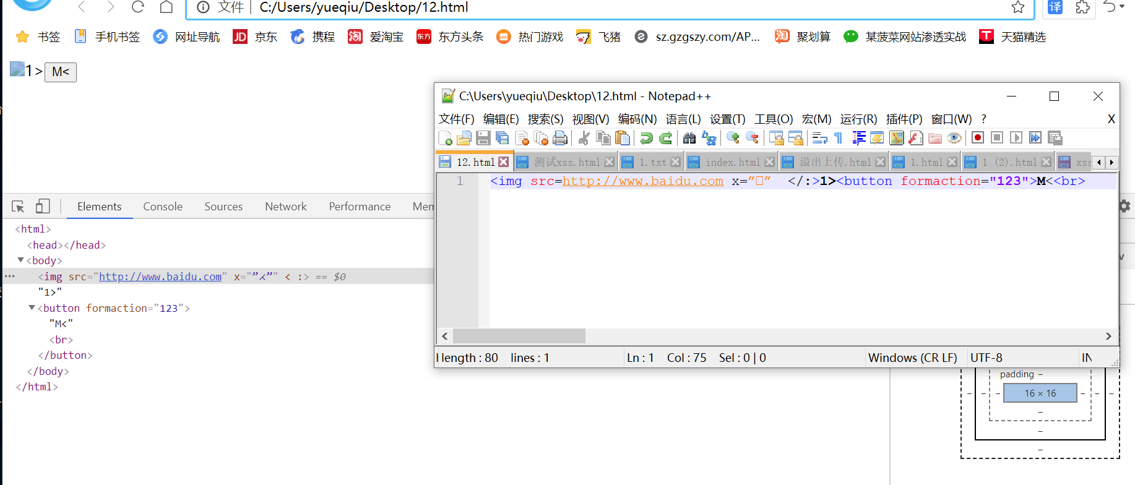This screenshot has height=485, width=1135.
Task: Click the Save All toolbar icon
Action: coord(503,138)
